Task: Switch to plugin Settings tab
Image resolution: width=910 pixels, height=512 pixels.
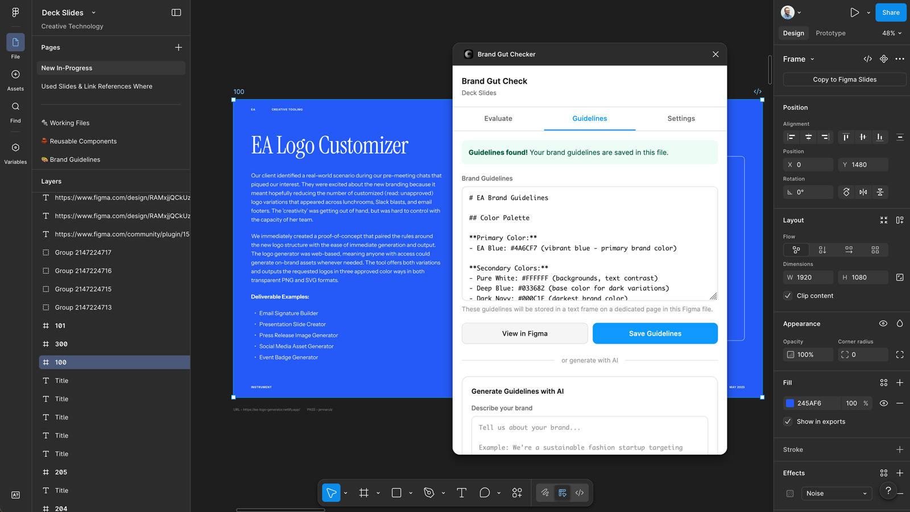Action: pyautogui.click(x=681, y=118)
